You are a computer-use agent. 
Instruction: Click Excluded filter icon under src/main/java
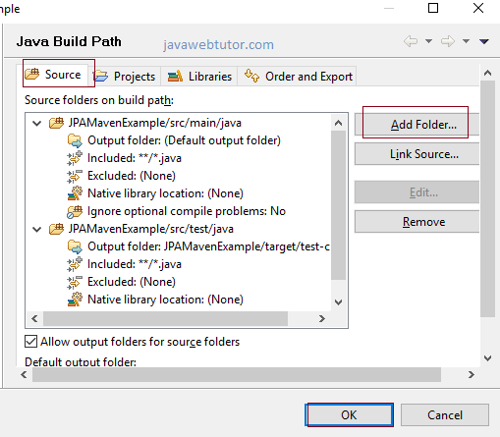[75, 176]
